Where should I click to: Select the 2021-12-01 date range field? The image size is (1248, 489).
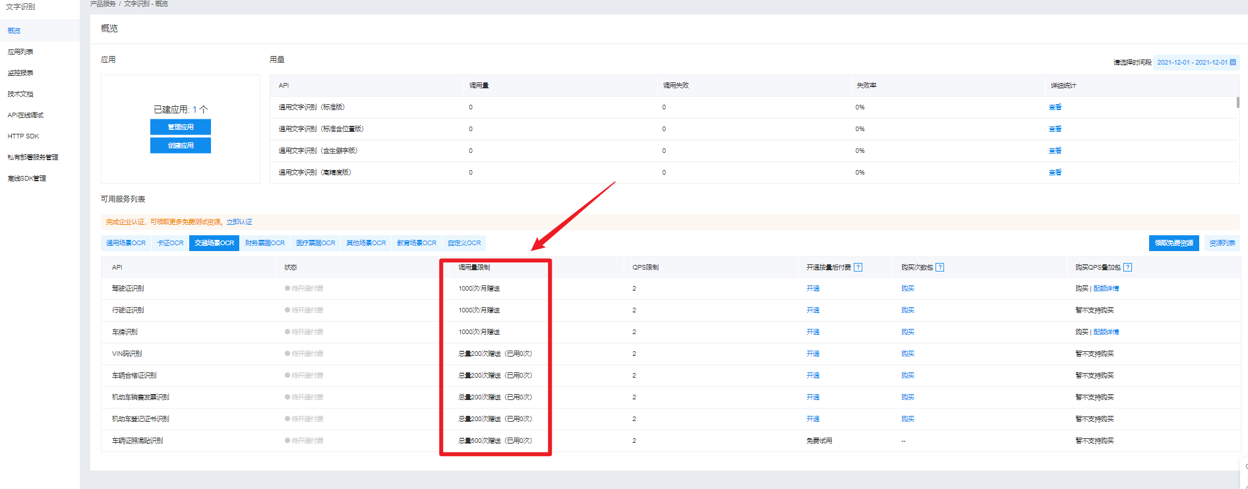click(1197, 62)
